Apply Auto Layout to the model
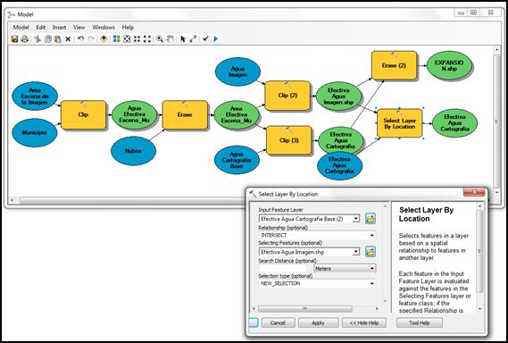 (117, 39)
